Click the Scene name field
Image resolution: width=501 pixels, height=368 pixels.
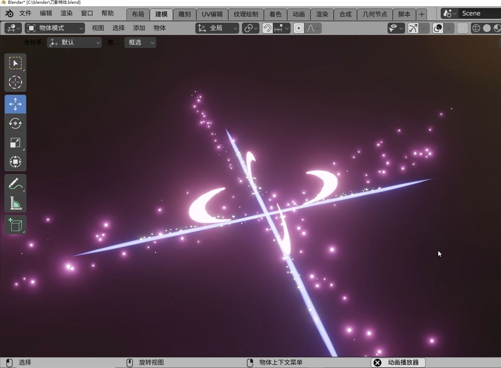480,13
